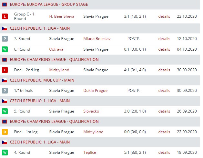Click the win icon for Slovacko match
Viewport: 203px width, 158px height.
[x=5, y=111]
